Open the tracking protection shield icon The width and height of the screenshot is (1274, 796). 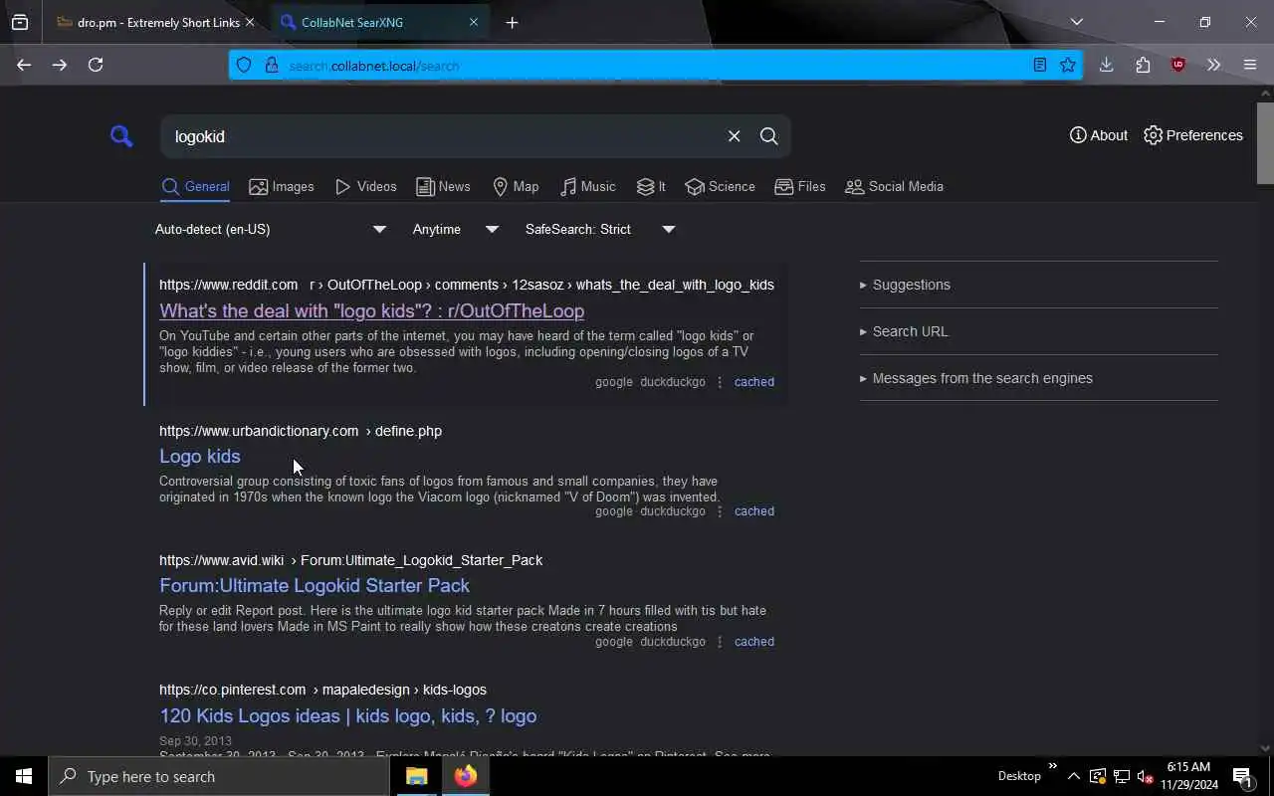[244, 65]
